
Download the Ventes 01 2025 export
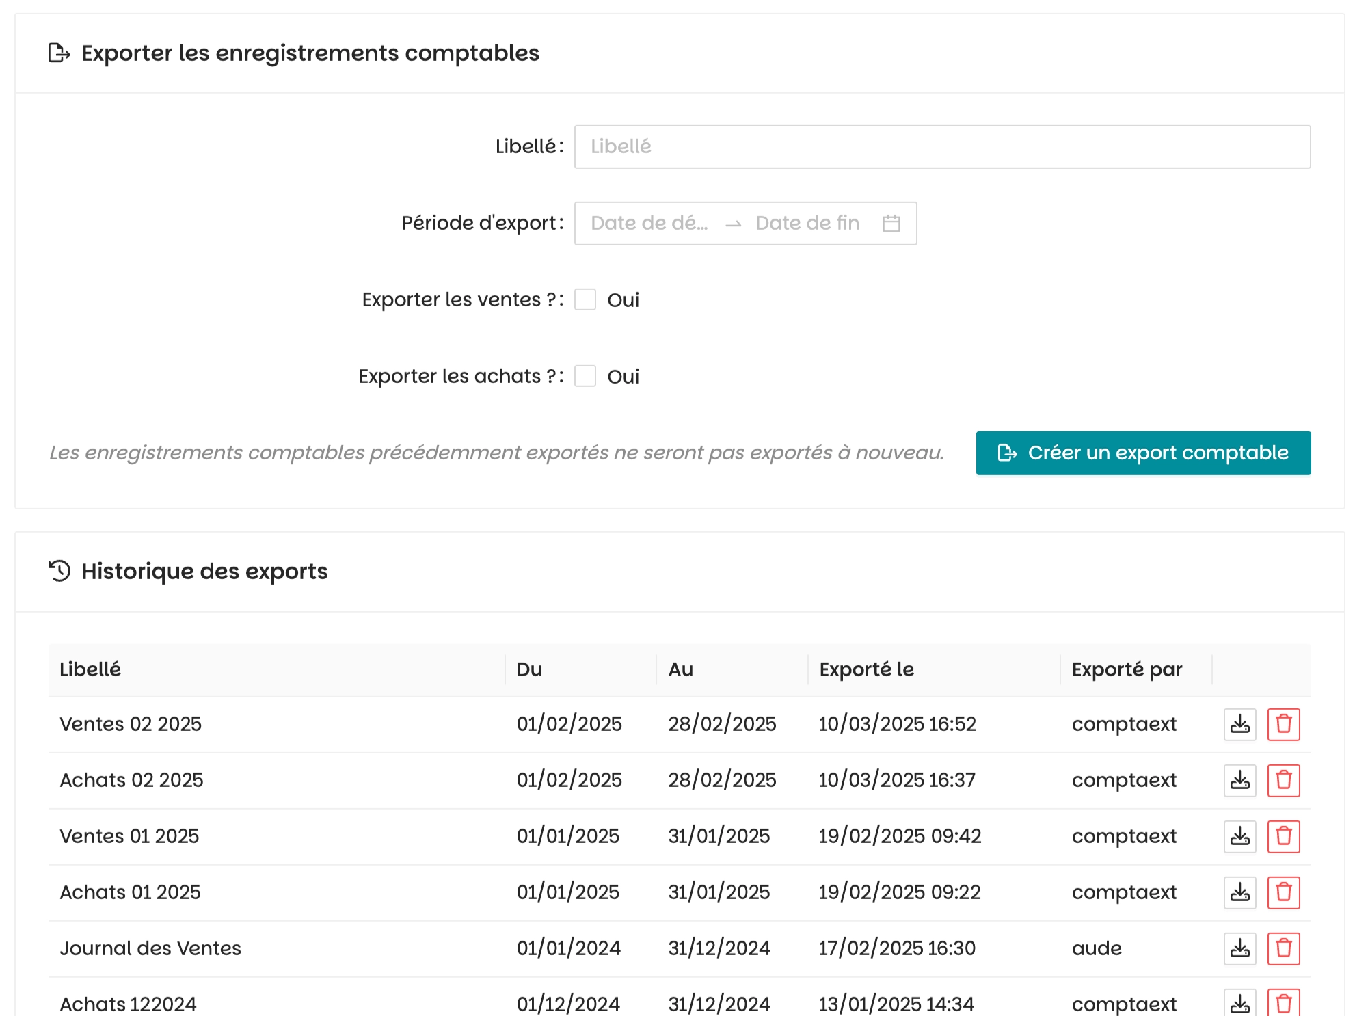(1239, 836)
